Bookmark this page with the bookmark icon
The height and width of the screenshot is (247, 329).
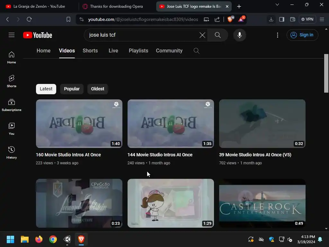click(x=68, y=19)
